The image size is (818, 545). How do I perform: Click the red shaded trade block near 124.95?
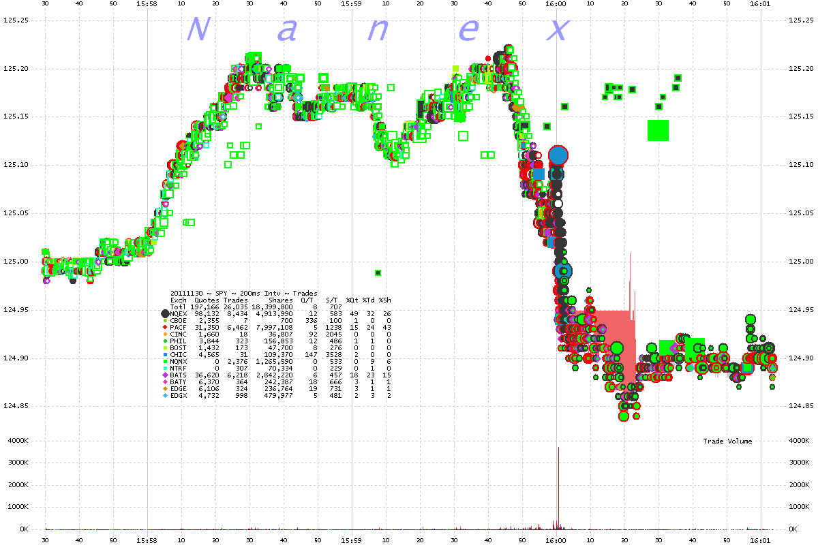coord(607,341)
